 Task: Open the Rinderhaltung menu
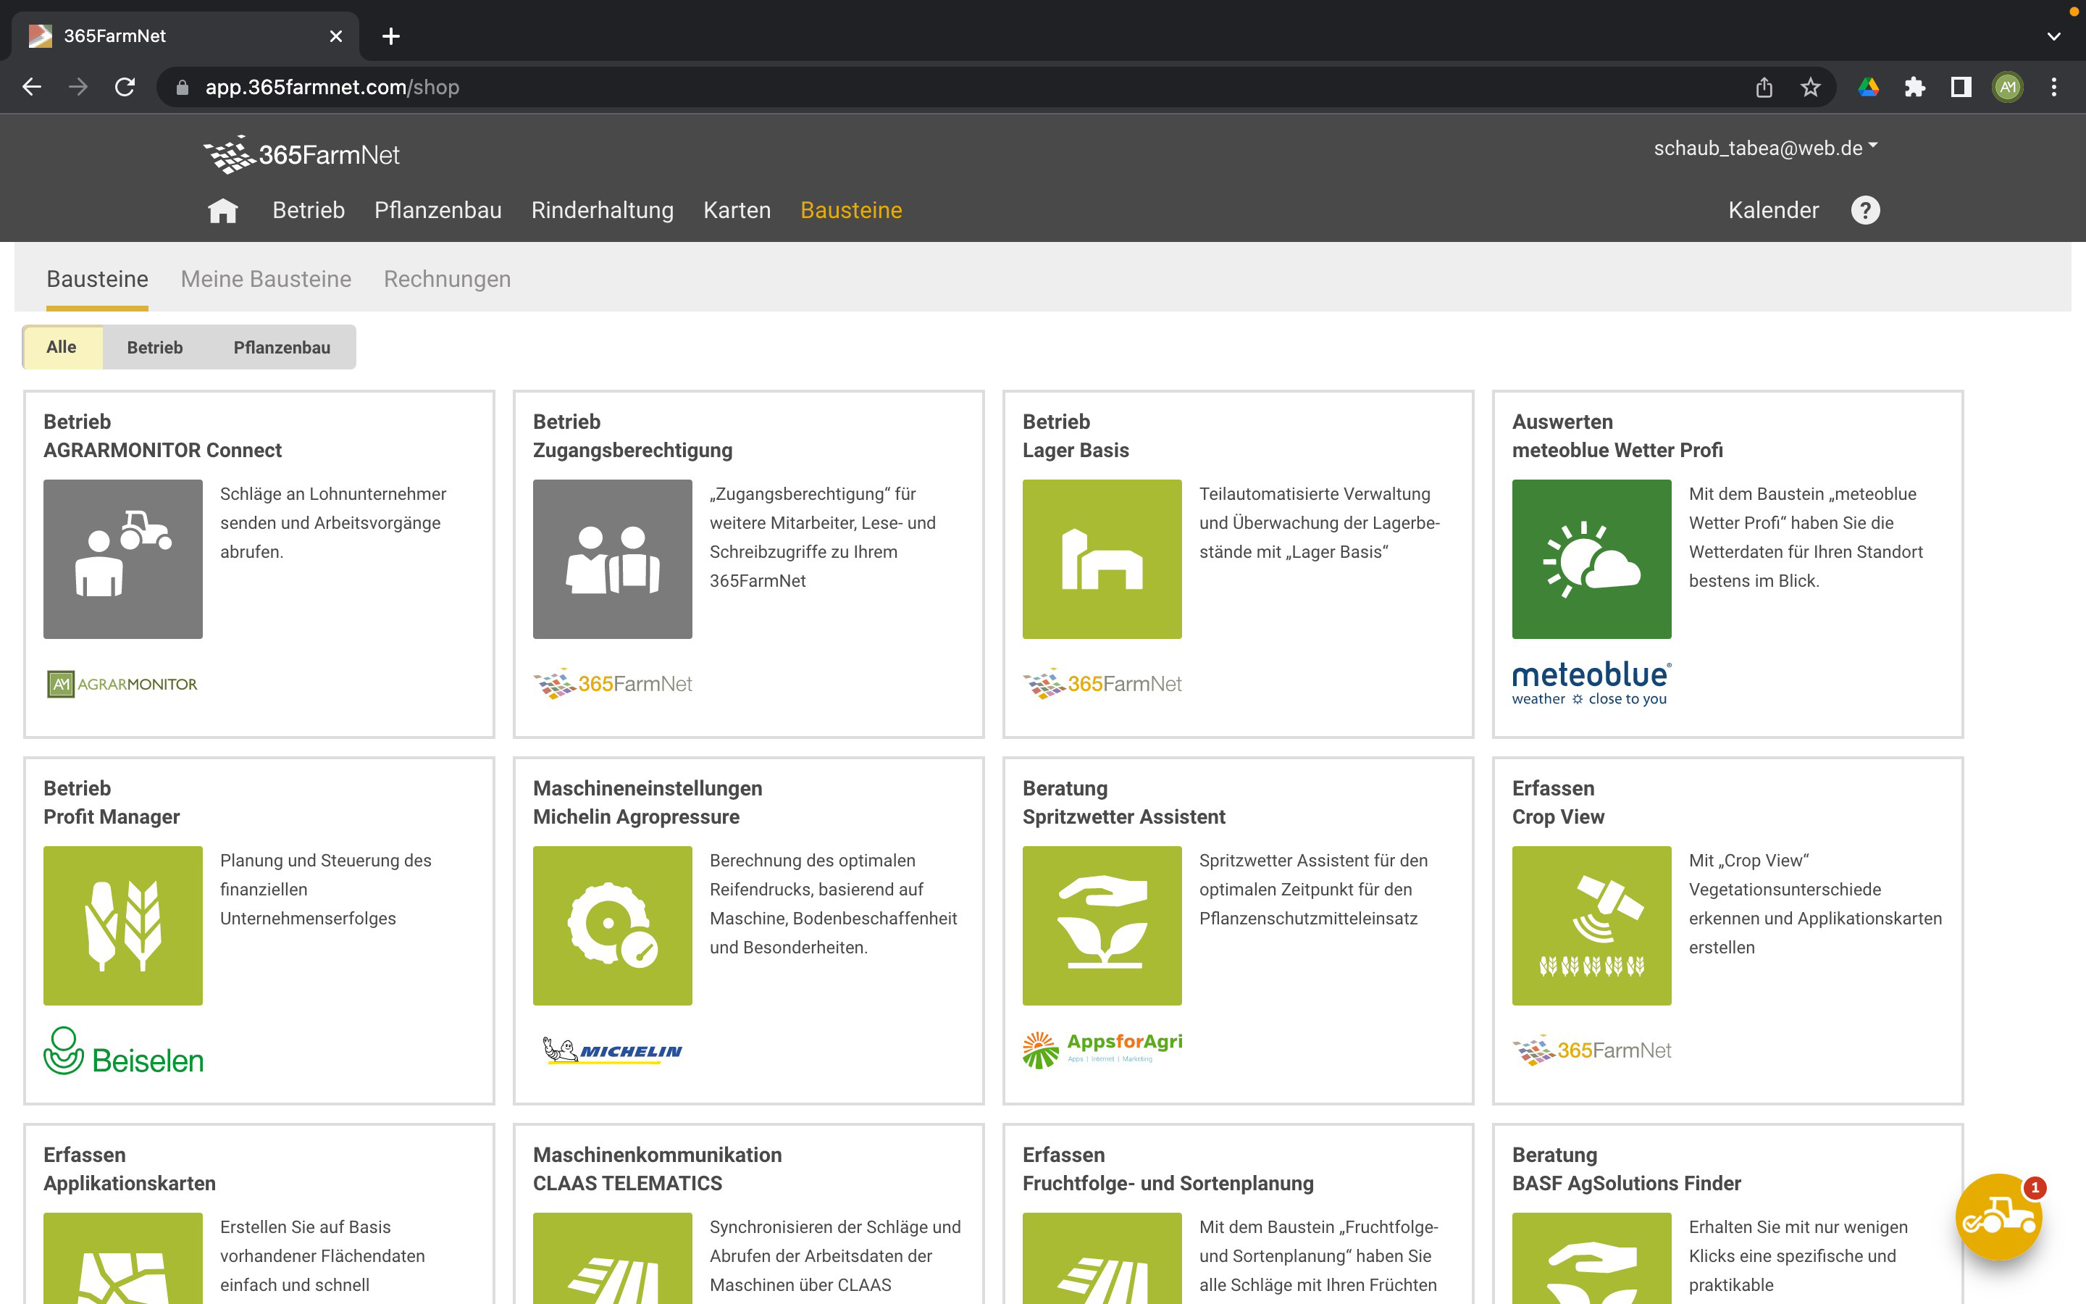pyautogui.click(x=603, y=210)
